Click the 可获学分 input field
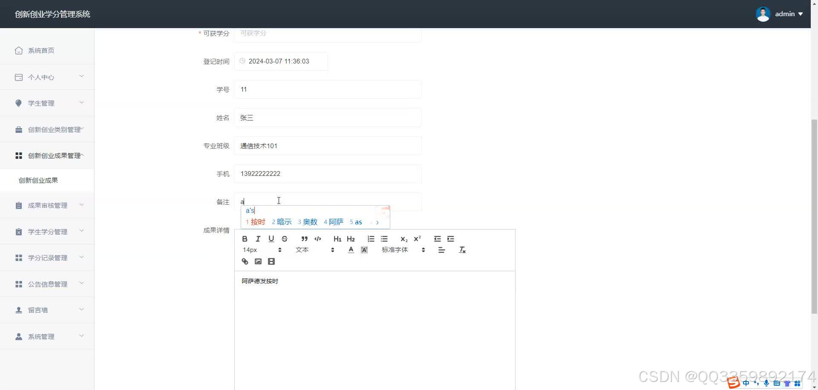The width and height of the screenshot is (818, 390). (328, 34)
